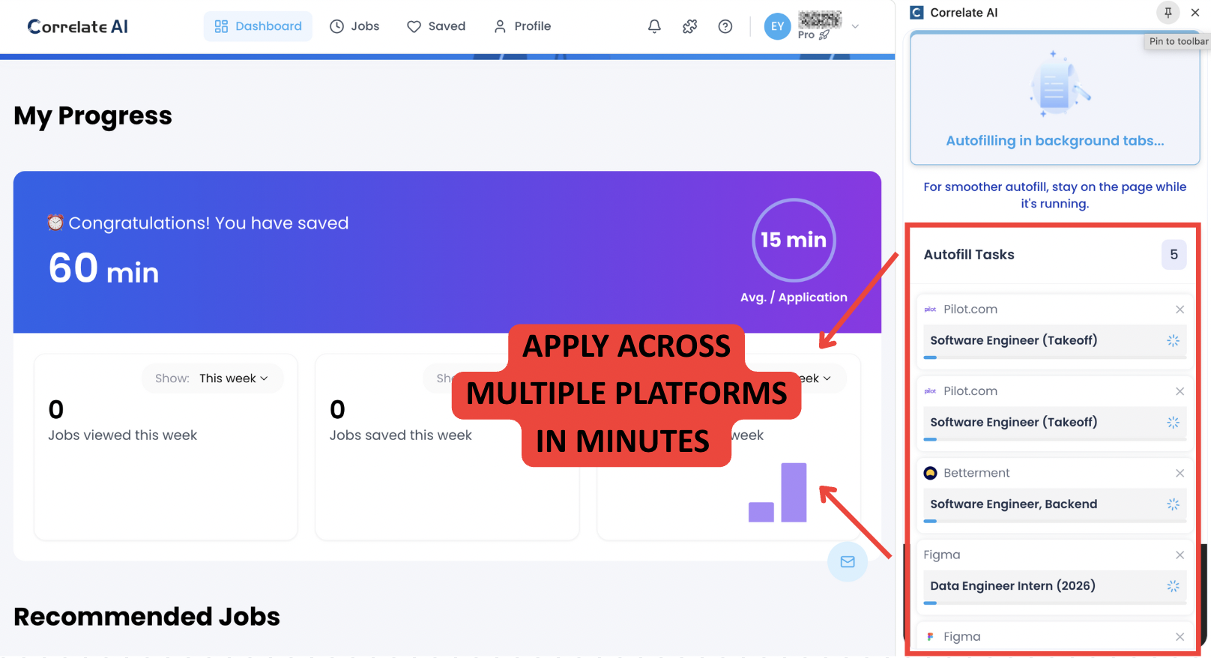Click 'Jobs saved this week' label
Viewport: 1211px width, 658px height.
[x=400, y=435]
